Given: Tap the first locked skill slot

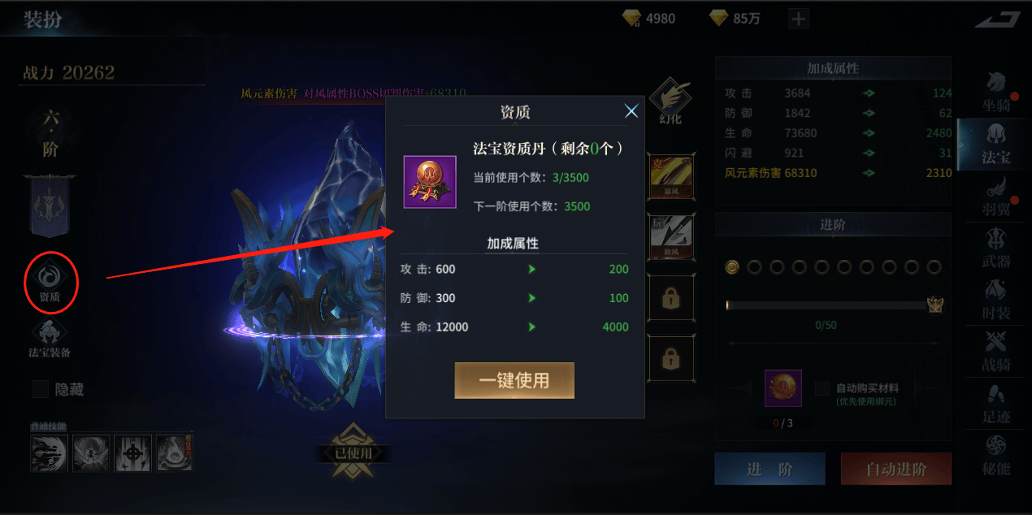Looking at the screenshot, I should pyautogui.click(x=670, y=298).
